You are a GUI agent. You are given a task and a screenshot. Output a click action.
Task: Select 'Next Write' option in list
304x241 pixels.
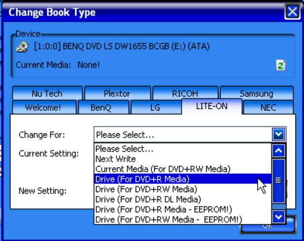[183, 159]
